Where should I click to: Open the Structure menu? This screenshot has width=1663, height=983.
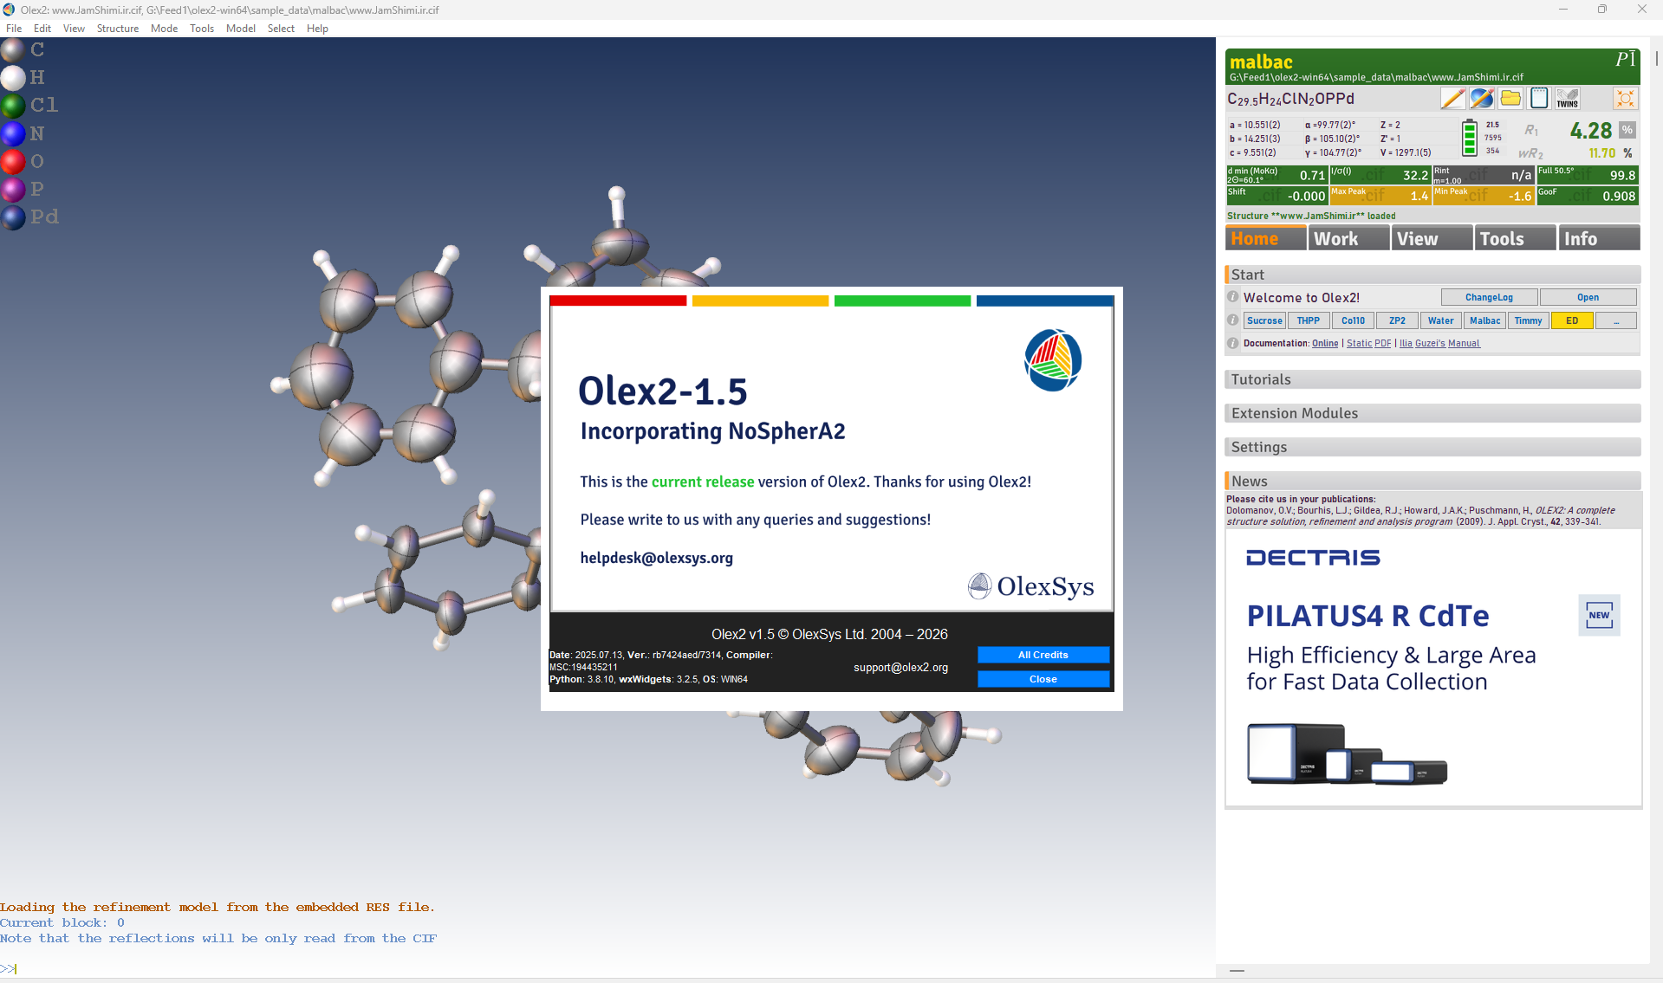click(x=118, y=29)
